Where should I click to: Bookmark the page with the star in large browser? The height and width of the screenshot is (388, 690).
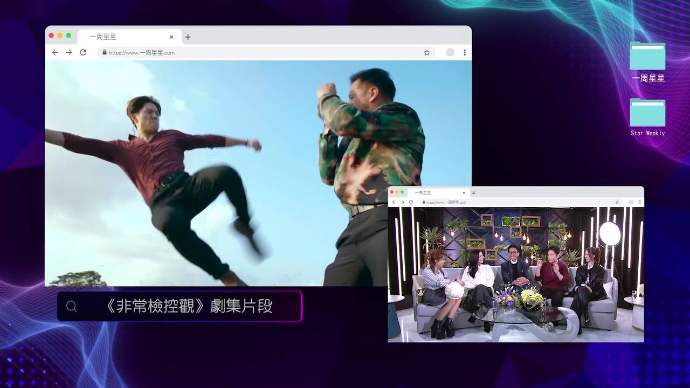pos(427,52)
